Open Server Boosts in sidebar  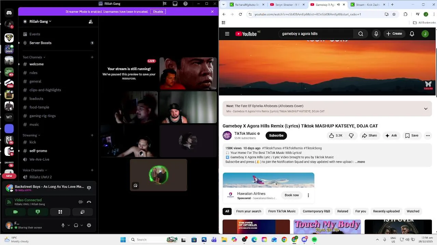(58, 43)
